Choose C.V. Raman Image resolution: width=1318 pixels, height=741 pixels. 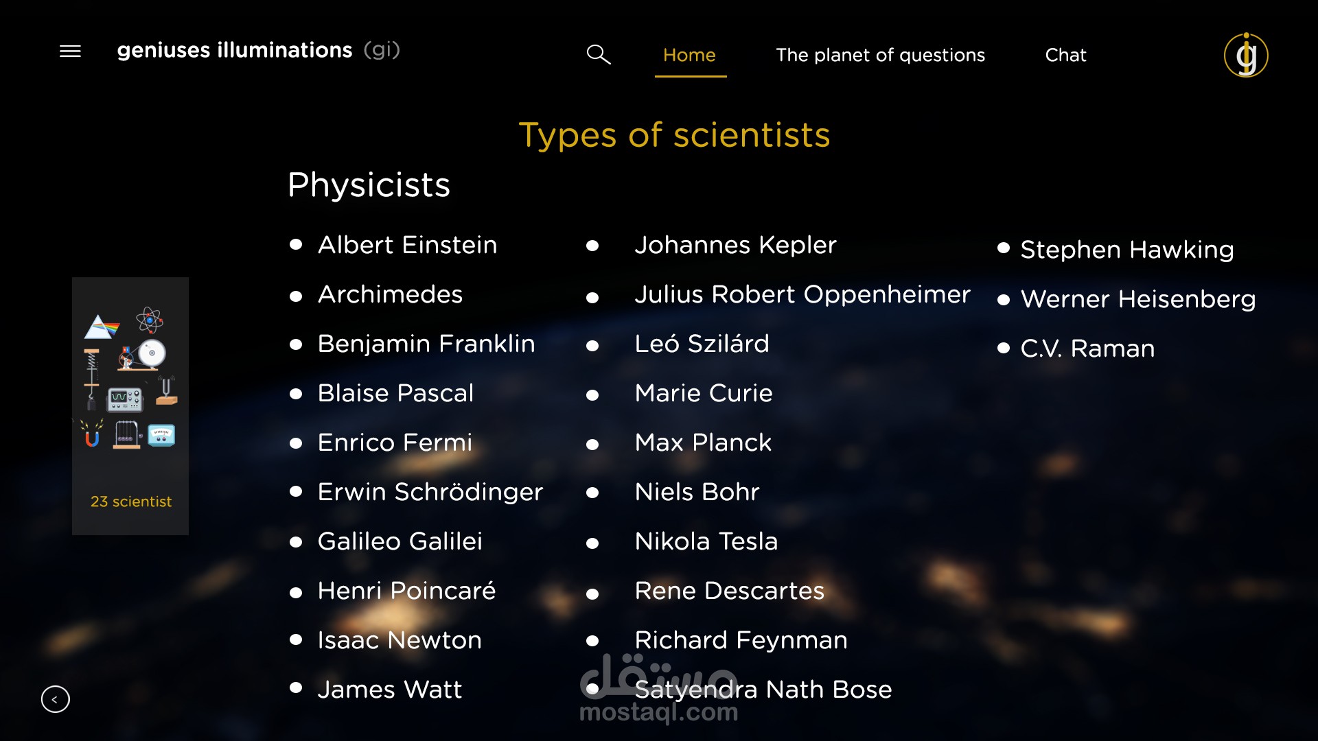point(1087,349)
